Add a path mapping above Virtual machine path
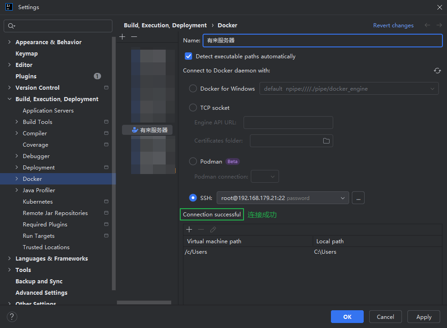447x328 pixels. point(189,230)
